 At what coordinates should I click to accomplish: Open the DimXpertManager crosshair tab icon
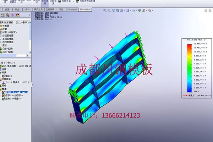coord(12,15)
